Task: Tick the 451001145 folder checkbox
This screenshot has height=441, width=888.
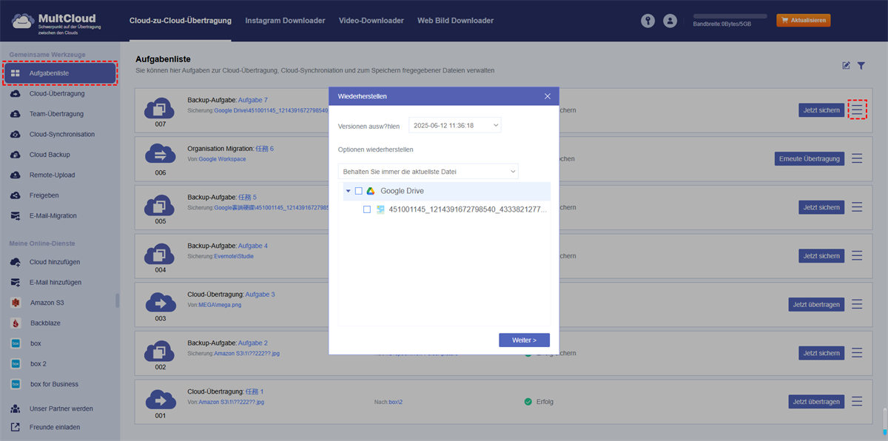Action: 367,209
